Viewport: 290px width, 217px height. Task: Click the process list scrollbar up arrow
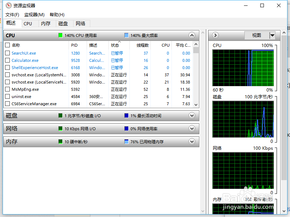pos(196,44)
